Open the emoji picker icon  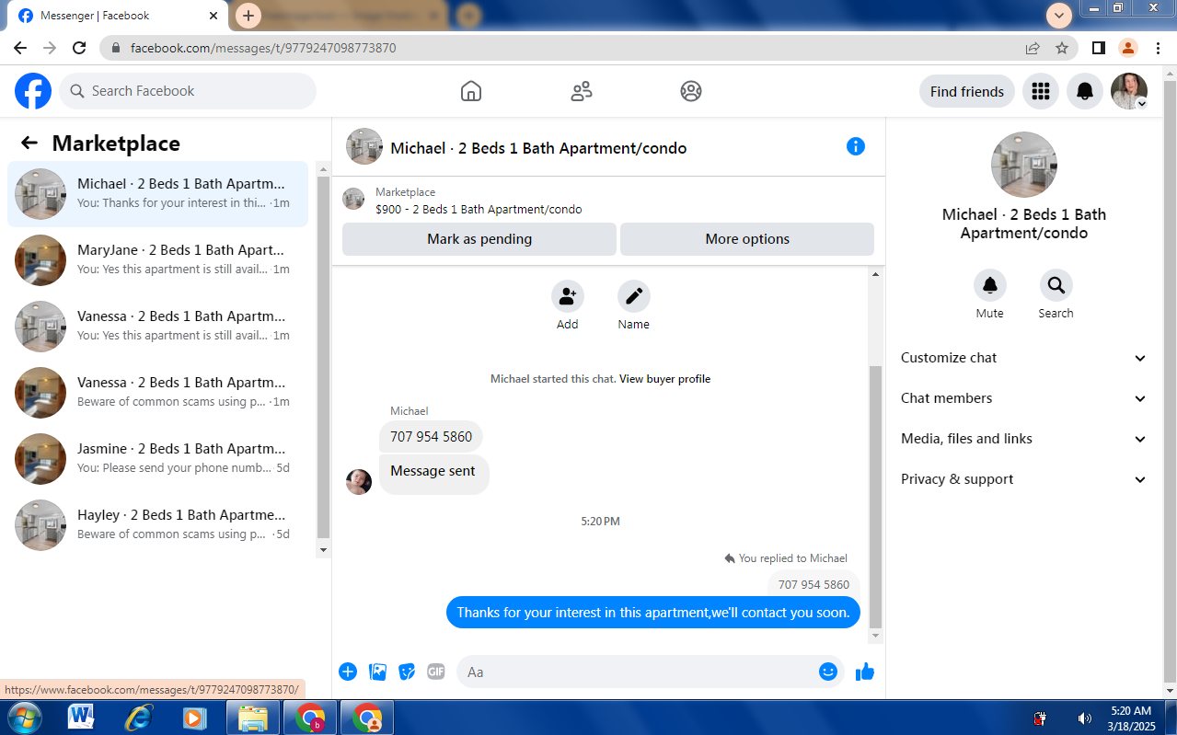click(828, 672)
